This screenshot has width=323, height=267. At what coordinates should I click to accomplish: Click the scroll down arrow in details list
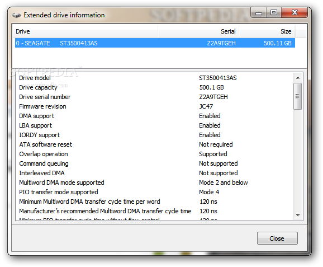pos(298,216)
